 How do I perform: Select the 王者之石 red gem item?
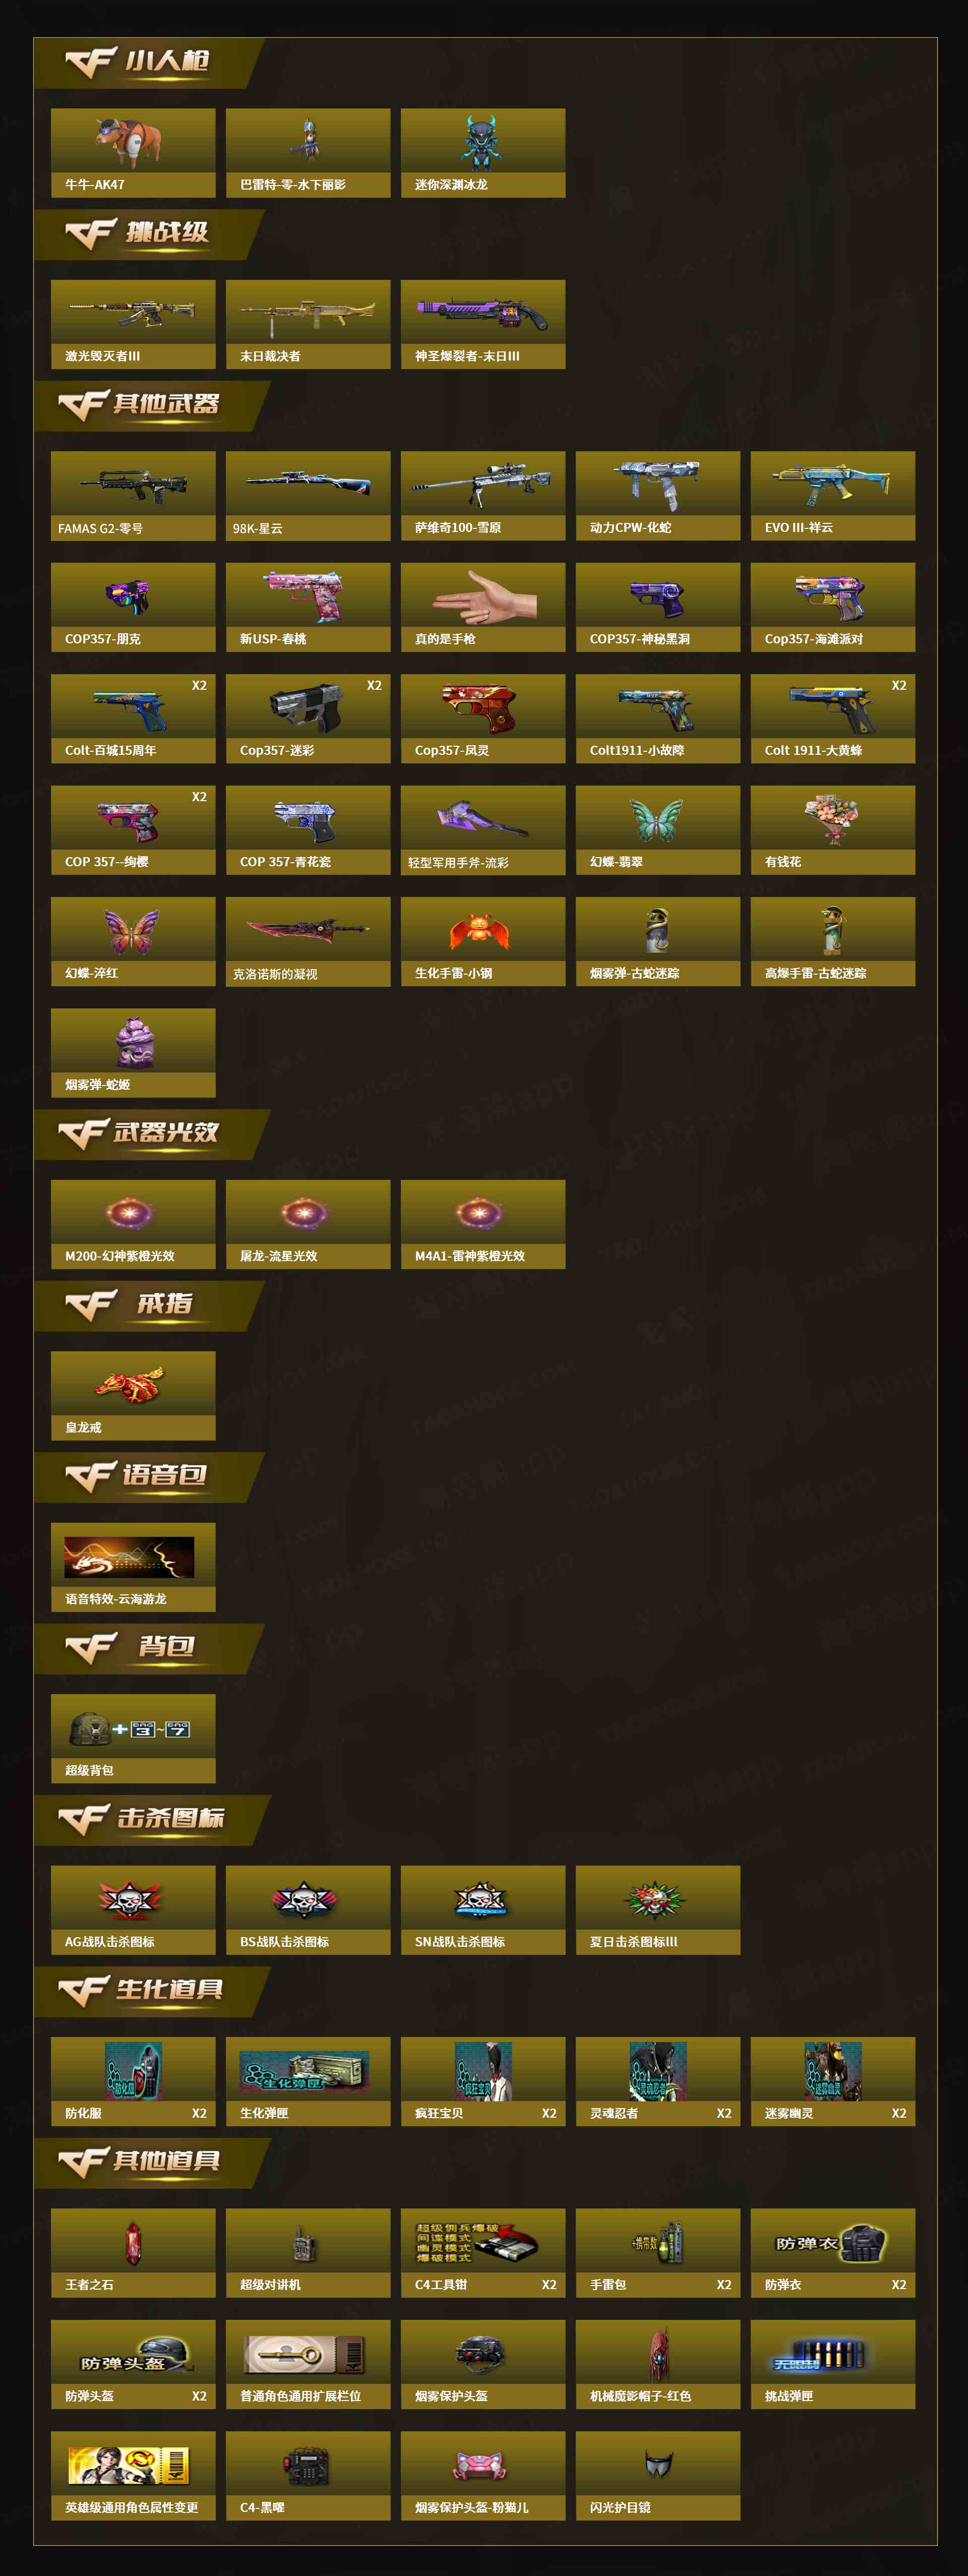133,2253
